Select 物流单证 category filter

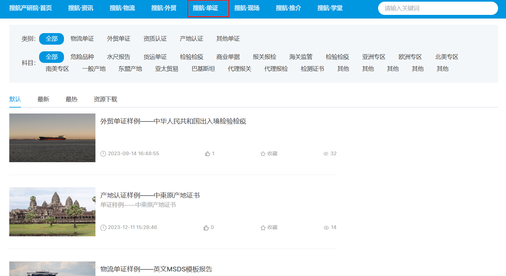(x=82, y=39)
